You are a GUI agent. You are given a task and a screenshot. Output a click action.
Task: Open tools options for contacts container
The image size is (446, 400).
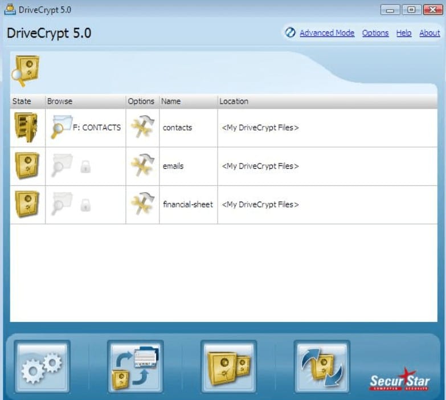pyautogui.click(x=142, y=126)
